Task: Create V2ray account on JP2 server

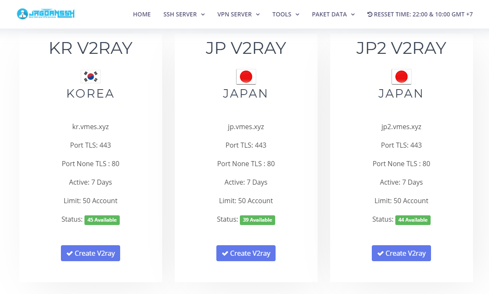Action: [x=401, y=253]
